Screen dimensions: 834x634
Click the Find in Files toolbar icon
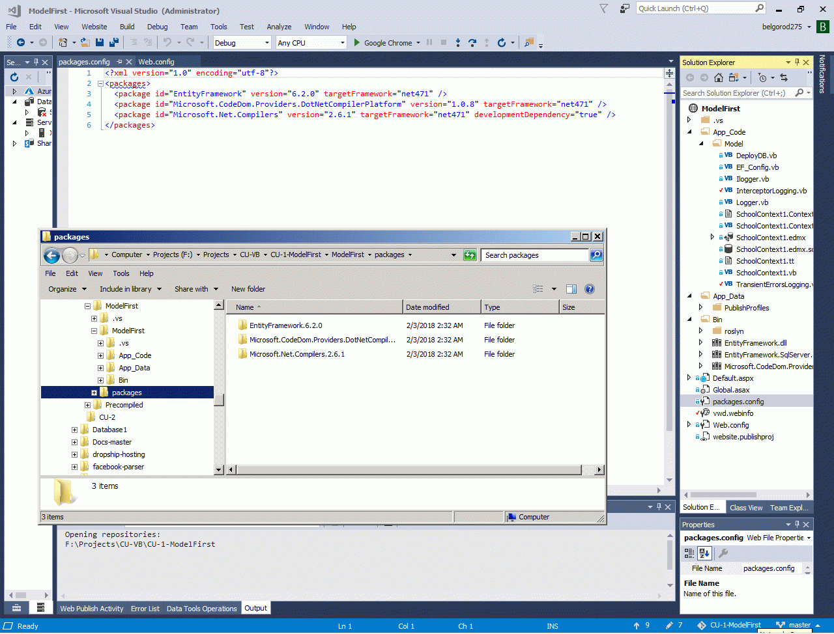pyautogui.click(x=528, y=42)
